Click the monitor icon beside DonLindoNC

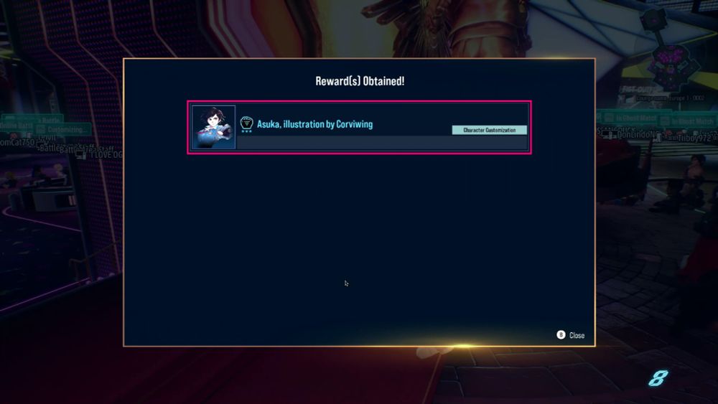pos(607,134)
